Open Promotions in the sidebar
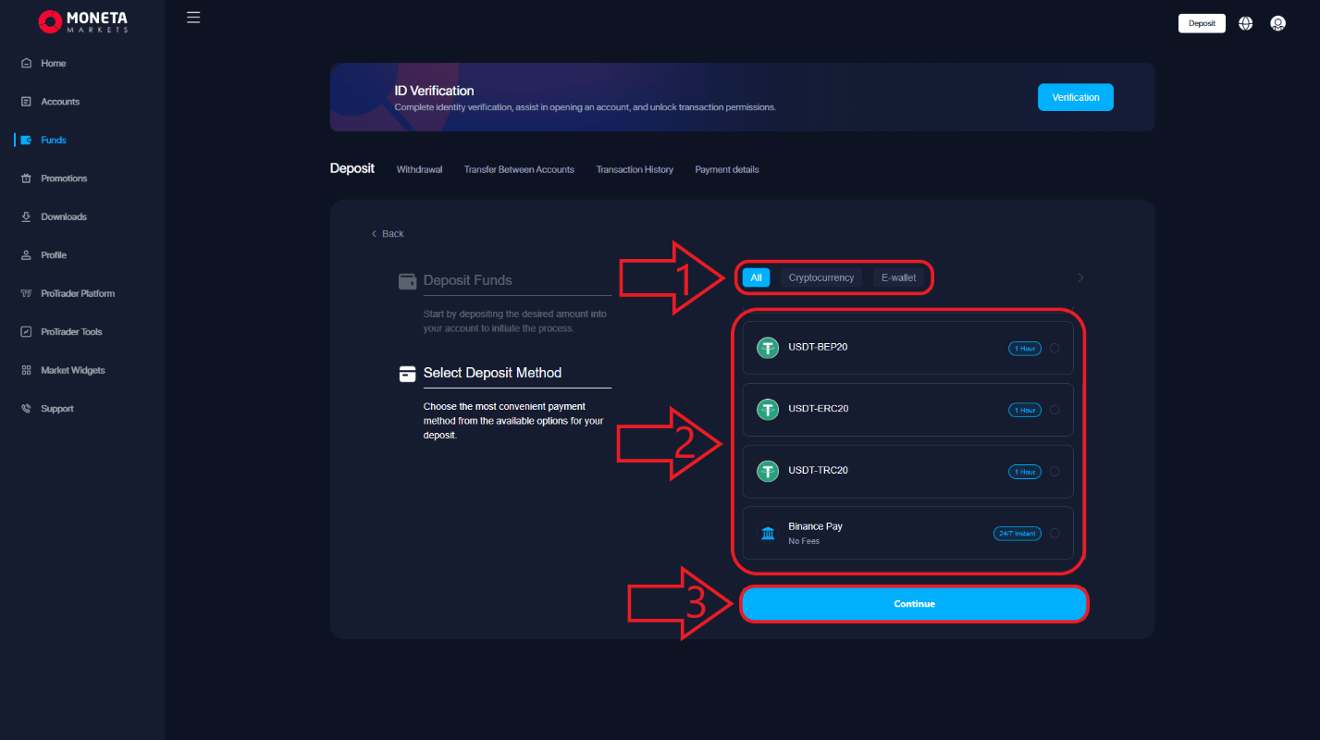1320x740 pixels. 64,179
